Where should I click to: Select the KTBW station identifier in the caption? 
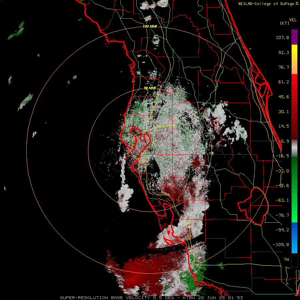tap(190, 298)
